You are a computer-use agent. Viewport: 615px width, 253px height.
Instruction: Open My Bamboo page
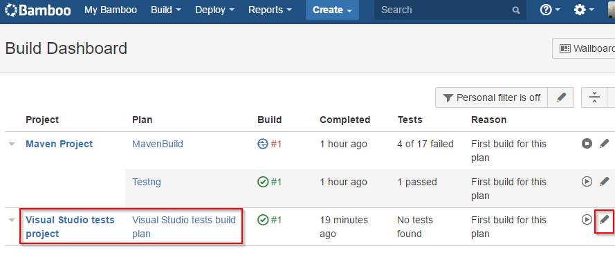(111, 10)
